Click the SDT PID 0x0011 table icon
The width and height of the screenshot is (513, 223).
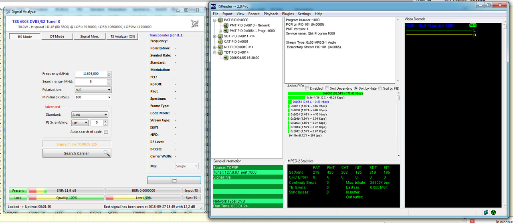click(x=220, y=36)
